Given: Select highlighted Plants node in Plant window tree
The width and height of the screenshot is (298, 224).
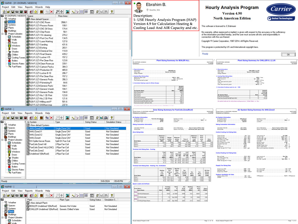Looking at the screenshot, I should (11, 211).
